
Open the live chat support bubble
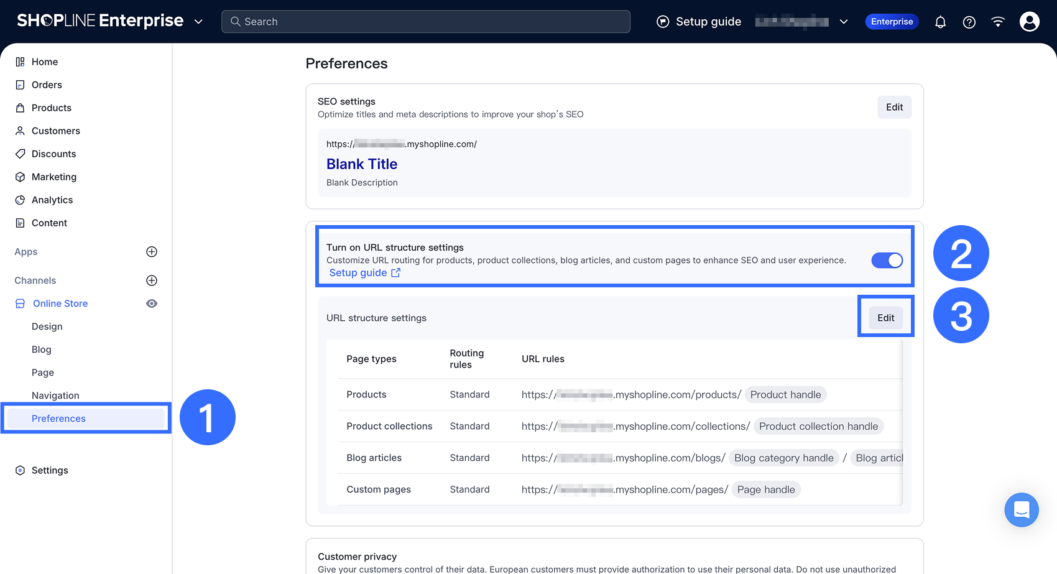(x=1021, y=510)
